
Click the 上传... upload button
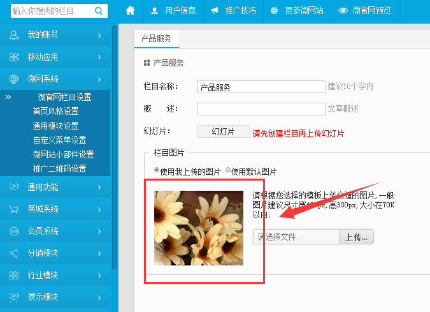tap(356, 237)
